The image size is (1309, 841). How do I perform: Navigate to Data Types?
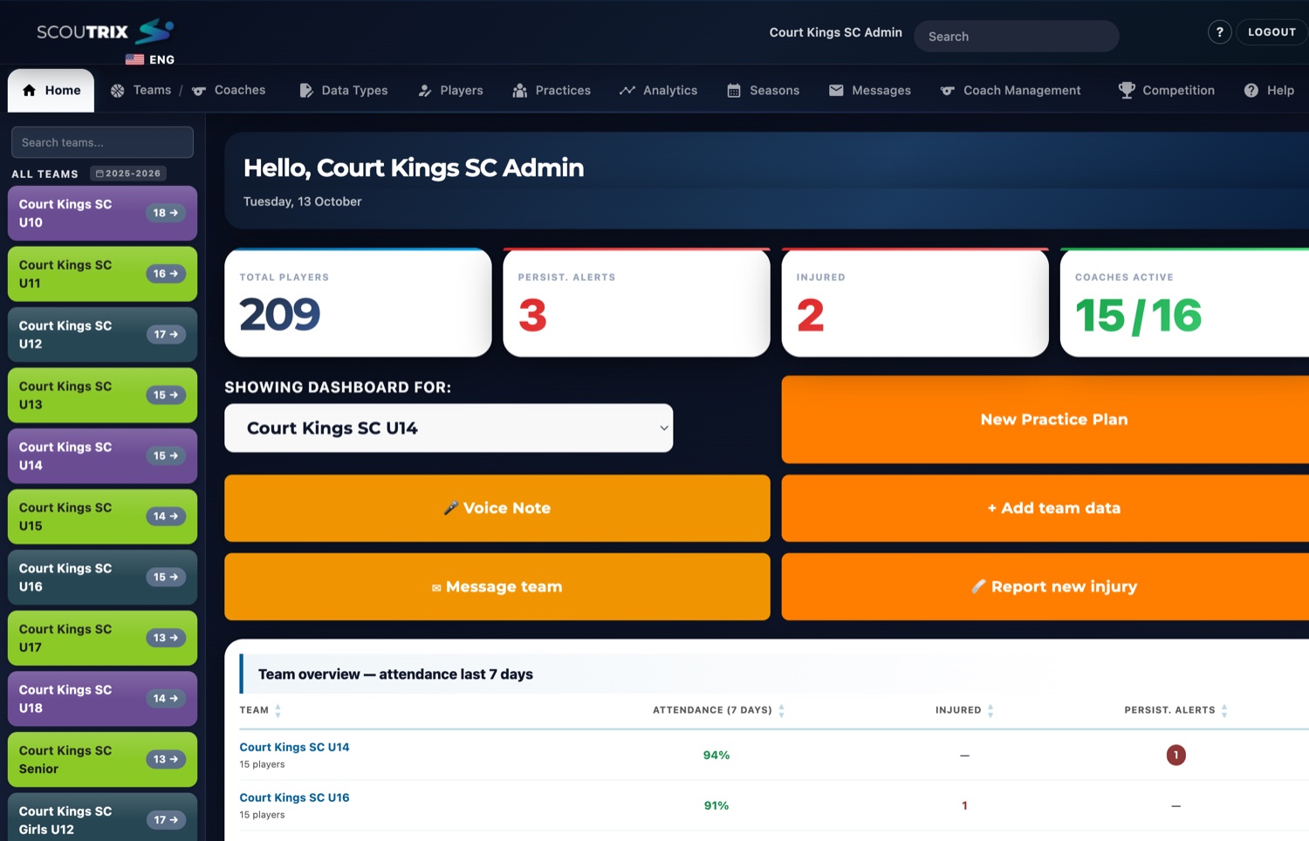(343, 91)
